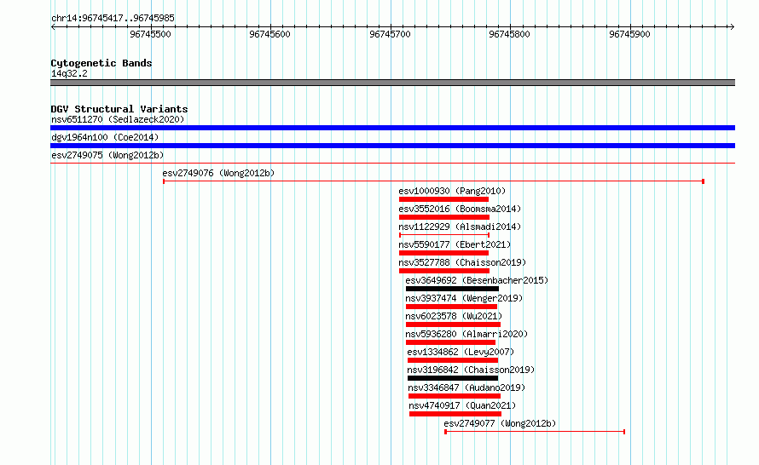The height and width of the screenshot is (465, 759).
Task: Select nsv5936280 (Almarri2020) label
Action: (466, 334)
